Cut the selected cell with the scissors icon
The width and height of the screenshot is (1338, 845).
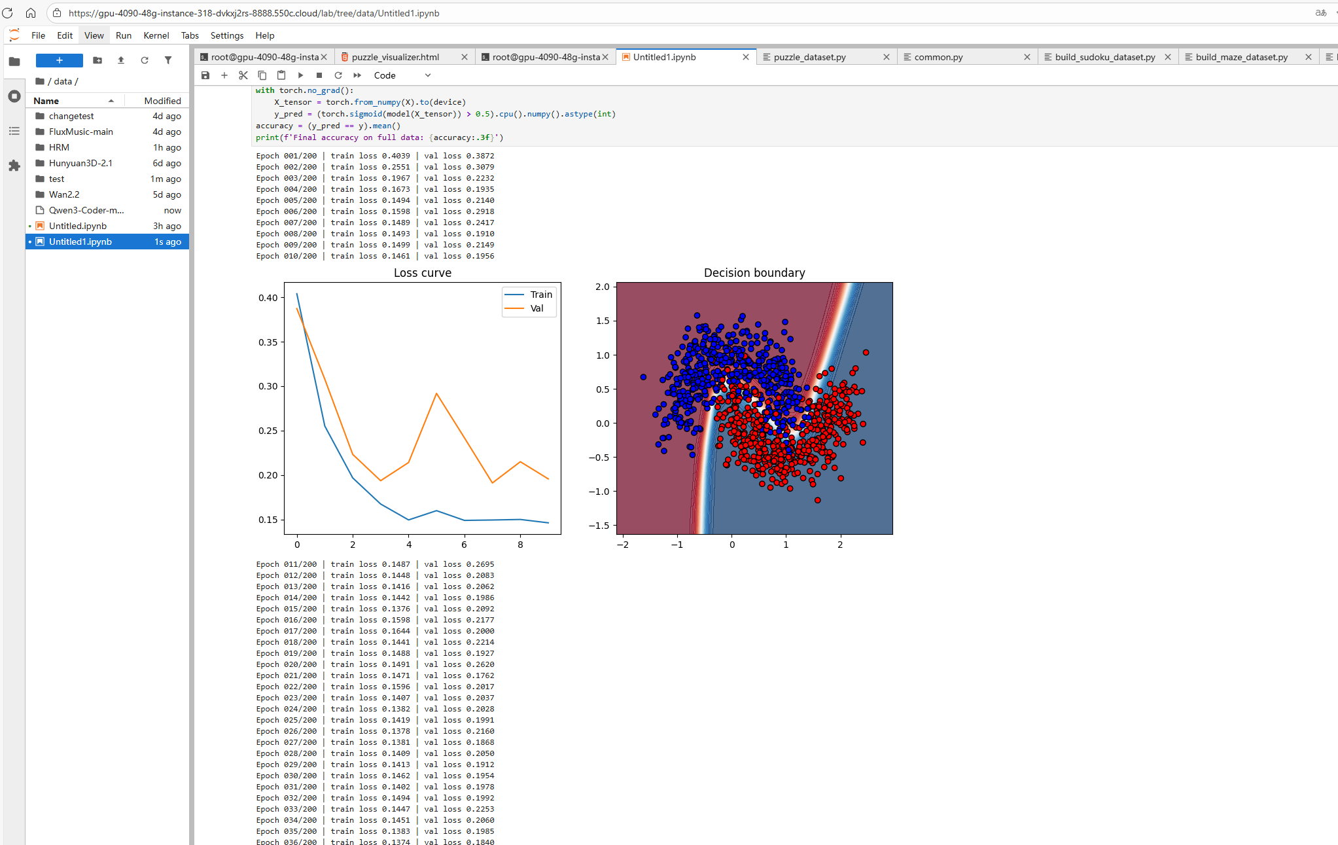(243, 75)
